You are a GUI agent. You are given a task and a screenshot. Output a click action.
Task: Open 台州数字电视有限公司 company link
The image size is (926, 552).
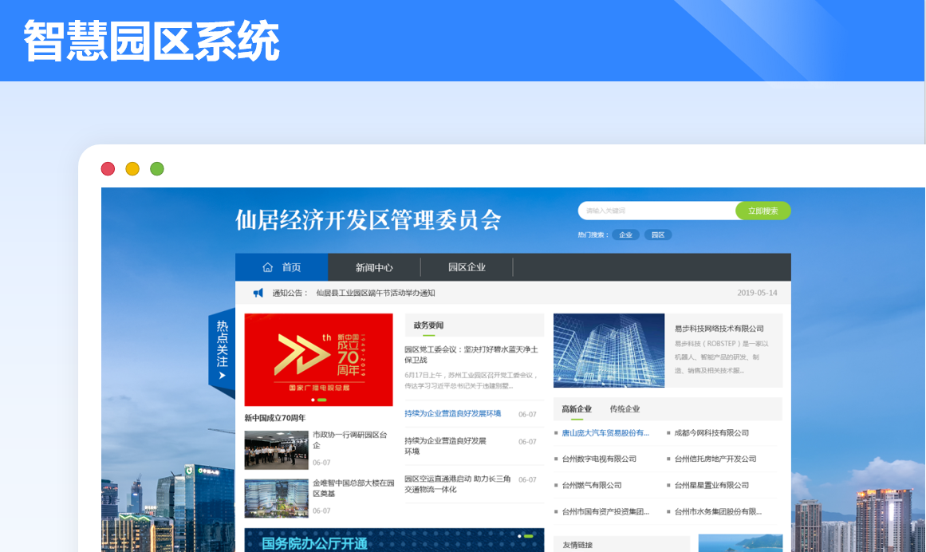tap(599, 459)
